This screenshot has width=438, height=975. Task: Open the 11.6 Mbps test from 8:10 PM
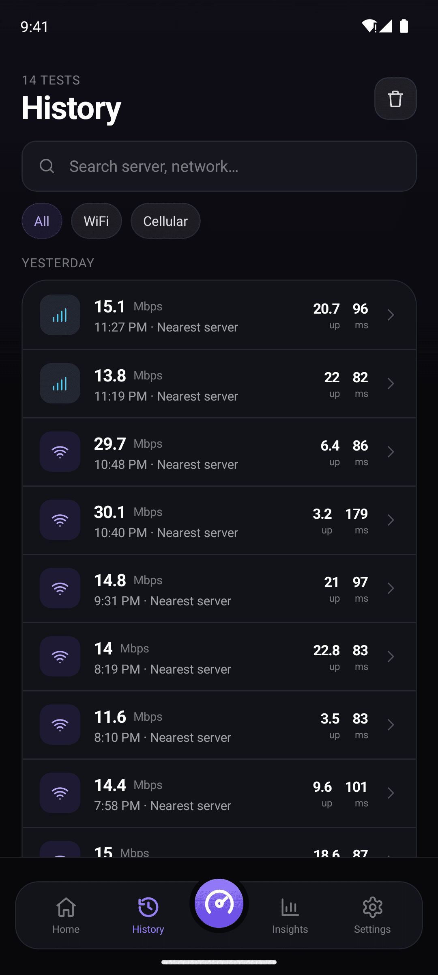pos(219,725)
